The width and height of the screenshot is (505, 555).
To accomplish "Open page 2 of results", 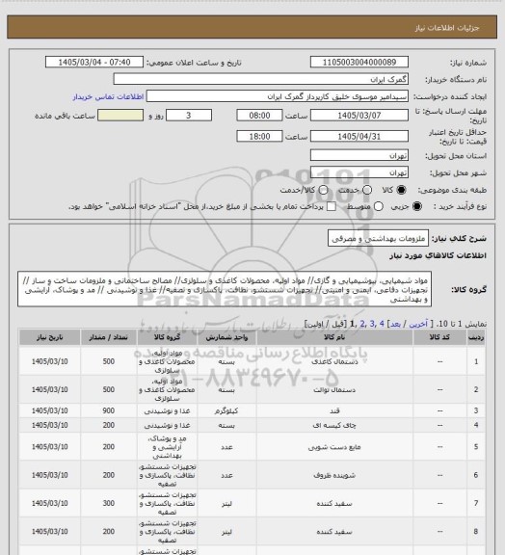I will (362, 324).
